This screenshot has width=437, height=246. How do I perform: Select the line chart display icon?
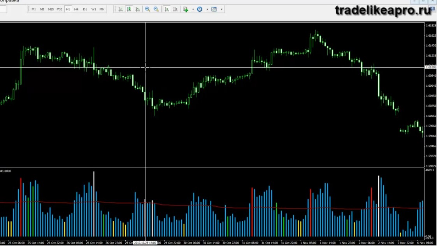pos(138,9)
